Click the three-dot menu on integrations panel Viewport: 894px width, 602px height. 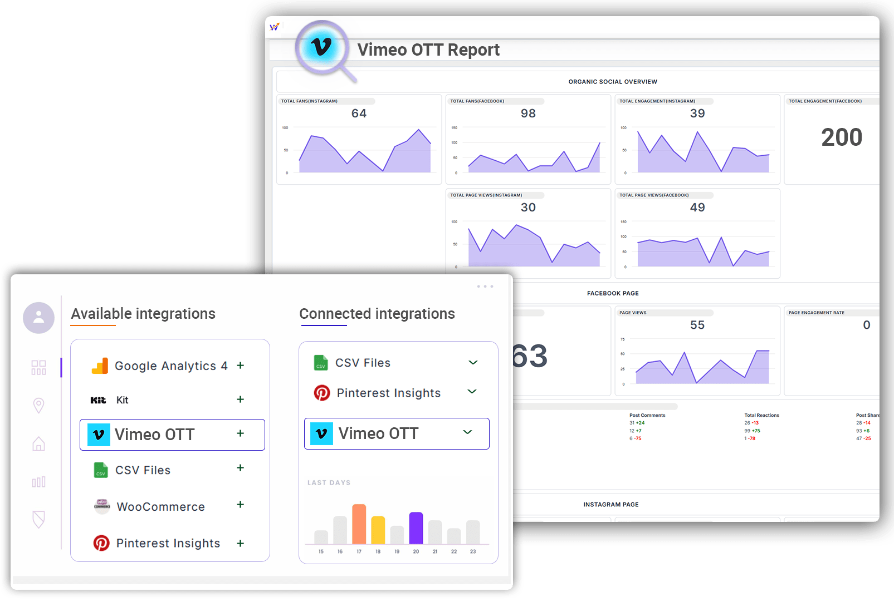[x=485, y=287]
